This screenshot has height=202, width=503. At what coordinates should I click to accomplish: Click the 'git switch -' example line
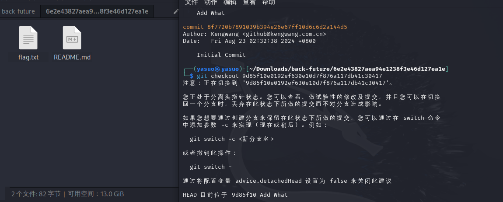click(x=211, y=167)
